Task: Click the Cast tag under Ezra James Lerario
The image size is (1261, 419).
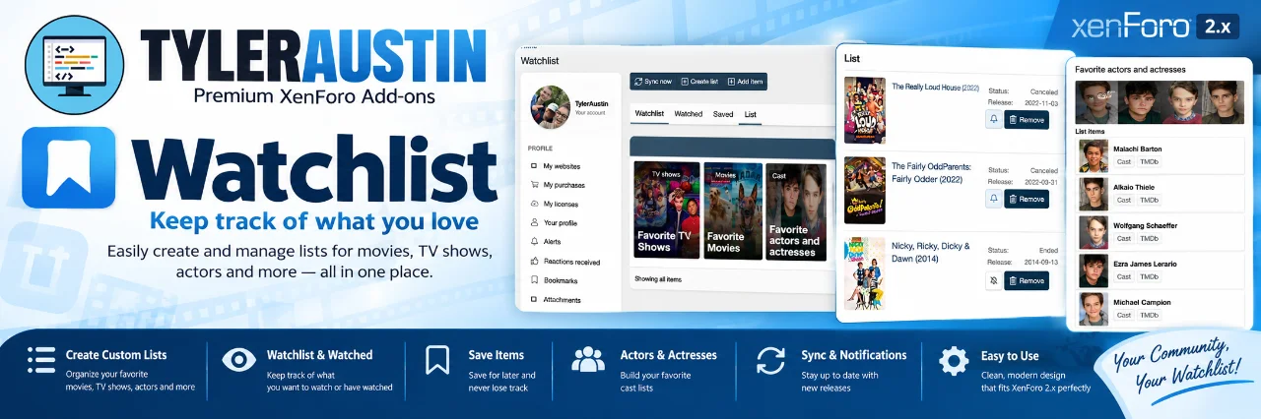Action: pos(1123,276)
